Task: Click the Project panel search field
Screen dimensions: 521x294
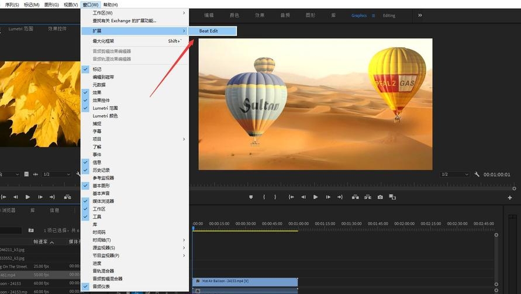Action: point(11,230)
